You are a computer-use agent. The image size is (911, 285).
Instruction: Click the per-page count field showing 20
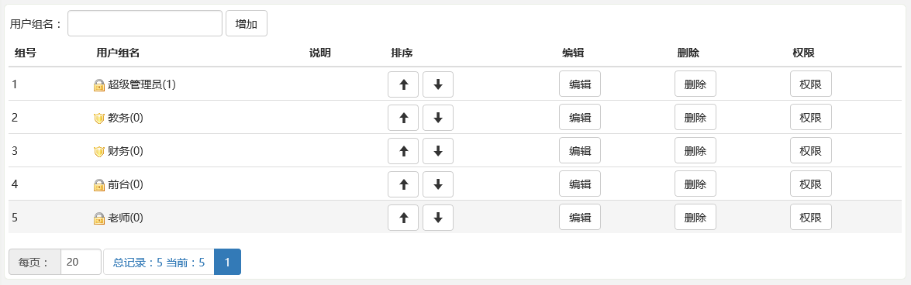point(81,262)
